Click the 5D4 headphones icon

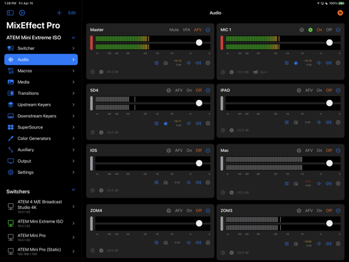coord(169,90)
